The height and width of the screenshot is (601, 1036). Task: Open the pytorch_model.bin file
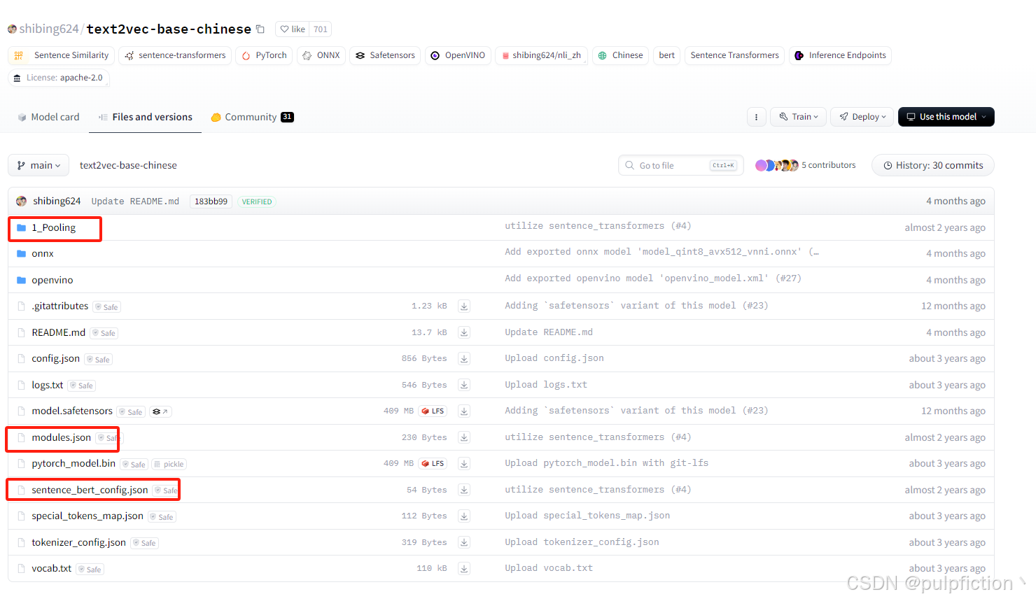point(73,463)
